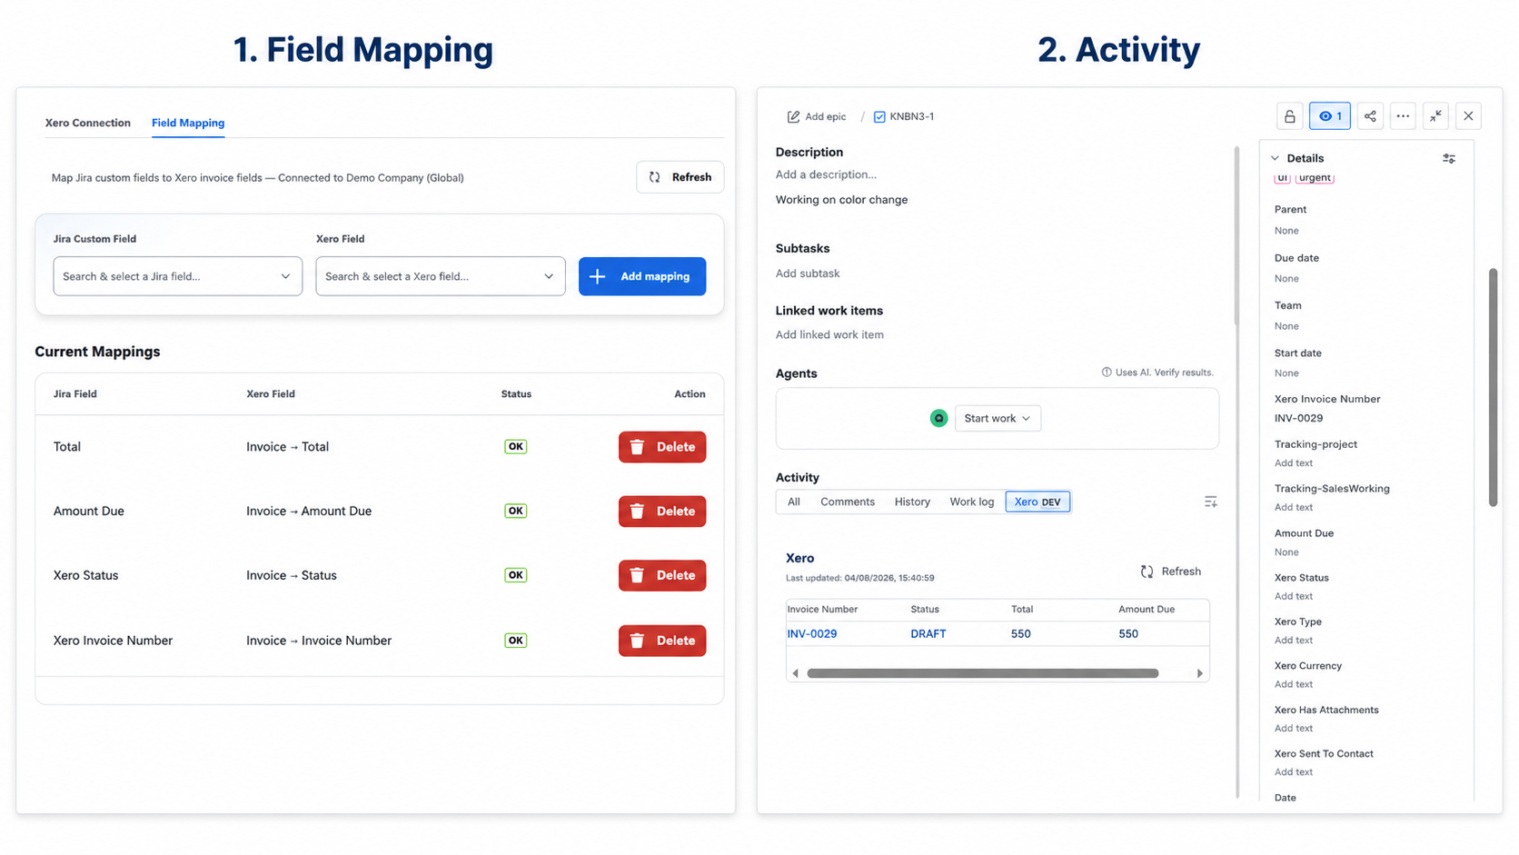Click the lock icon in the Activity panel

tap(1289, 116)
